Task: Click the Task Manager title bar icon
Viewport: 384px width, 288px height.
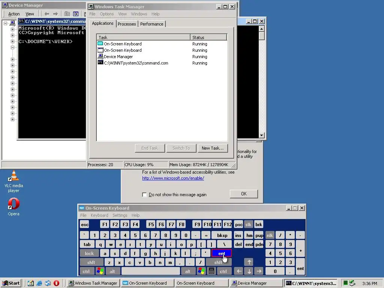Action: [91, 7]
